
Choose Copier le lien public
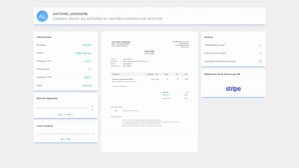[x=215, y=53]
